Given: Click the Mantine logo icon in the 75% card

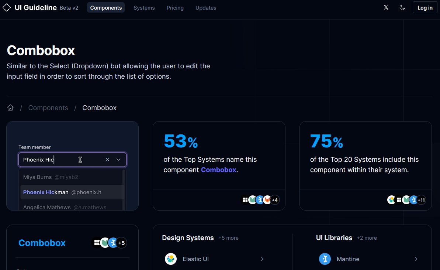Looking at the screenshot, I should 413,200.
